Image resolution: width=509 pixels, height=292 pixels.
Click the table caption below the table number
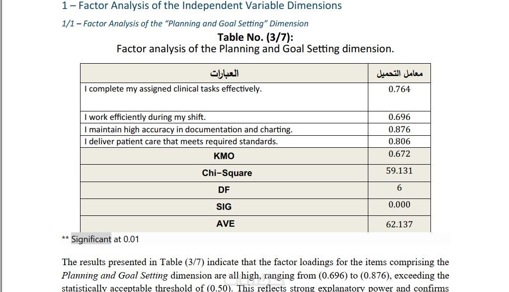(x=255, y=49)
